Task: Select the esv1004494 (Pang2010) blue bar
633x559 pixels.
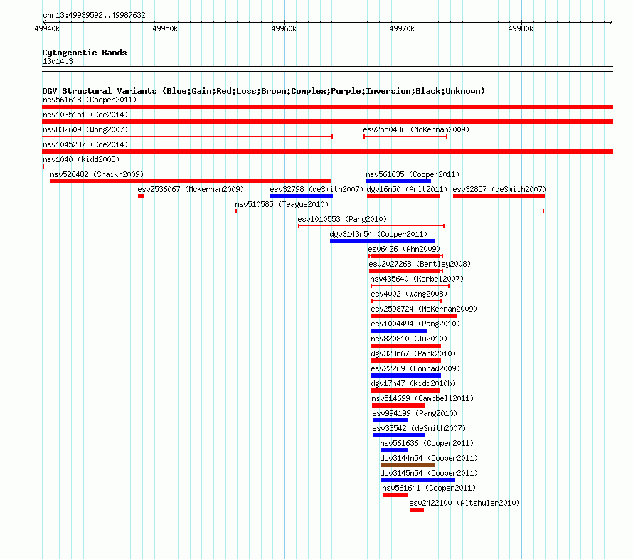Action: pos(399,331)
